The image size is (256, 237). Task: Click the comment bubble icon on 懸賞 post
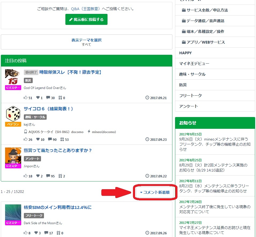(48, 176)
